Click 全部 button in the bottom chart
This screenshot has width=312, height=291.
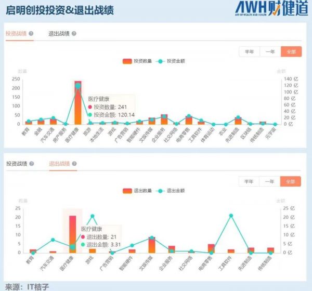(291, 181)
